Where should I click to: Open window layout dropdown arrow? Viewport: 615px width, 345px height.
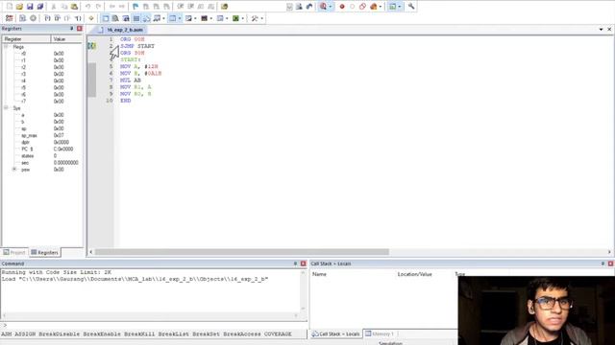tap(400, 7)
